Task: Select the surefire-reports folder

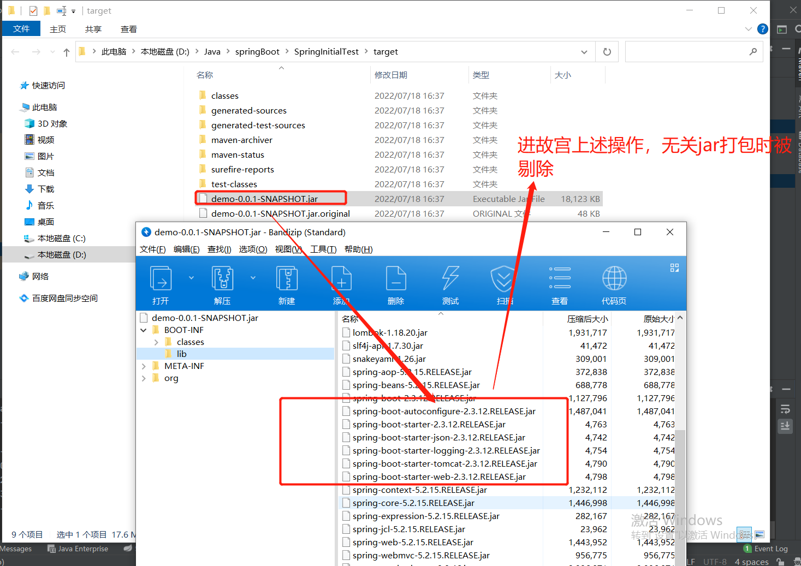Action: coord(242,170)
